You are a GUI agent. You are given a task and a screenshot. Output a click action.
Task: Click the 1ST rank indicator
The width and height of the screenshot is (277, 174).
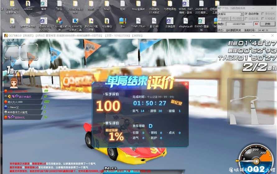12,70
